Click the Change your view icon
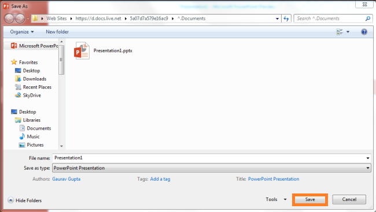The height and width of the screenshot is (212, 376). tap(340, 32)
